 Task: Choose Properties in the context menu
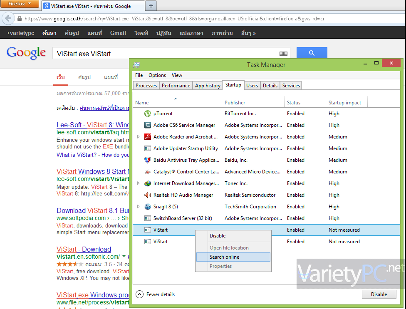tap(233, 266)
